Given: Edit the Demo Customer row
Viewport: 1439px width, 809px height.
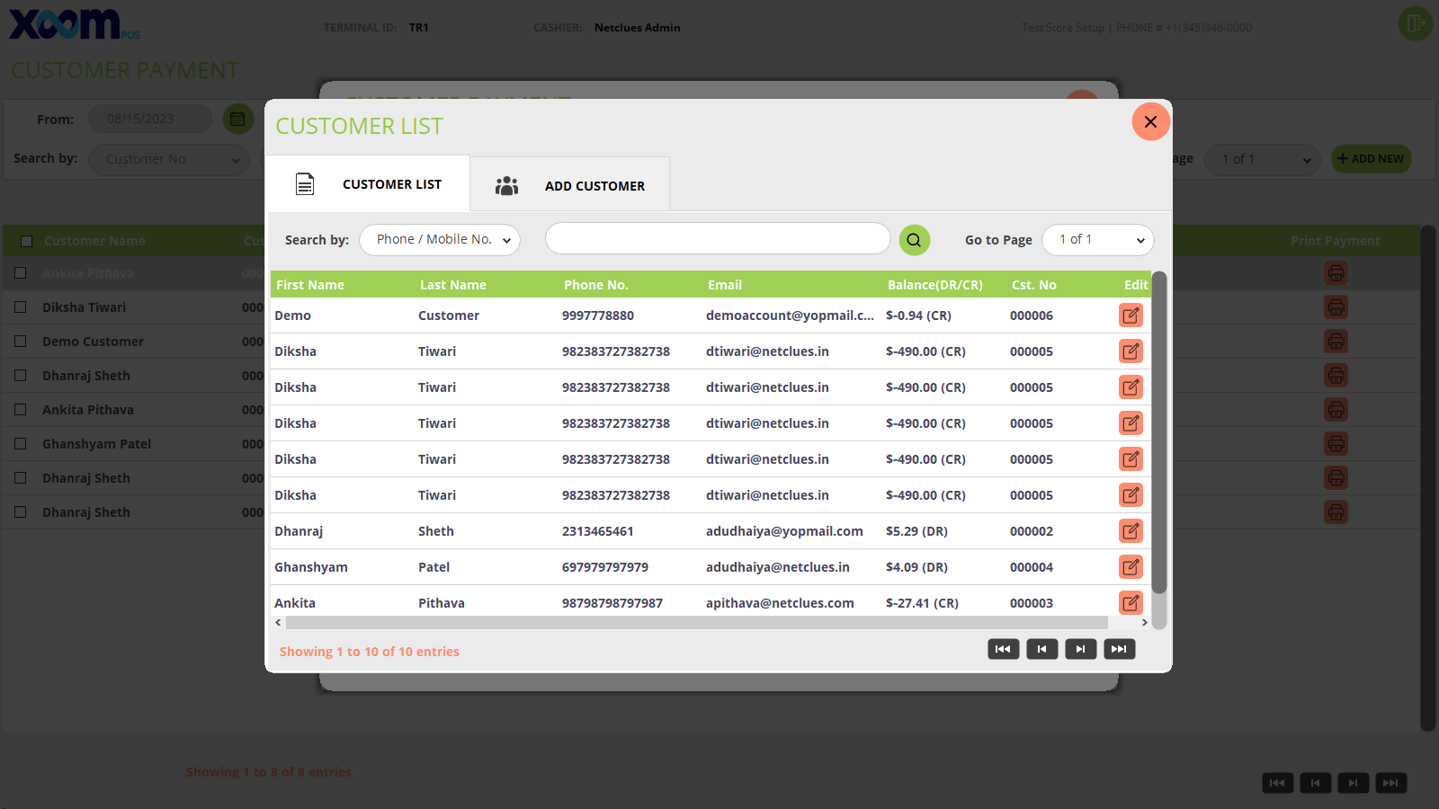Looking at the screenshot, I should (1131, 316).
